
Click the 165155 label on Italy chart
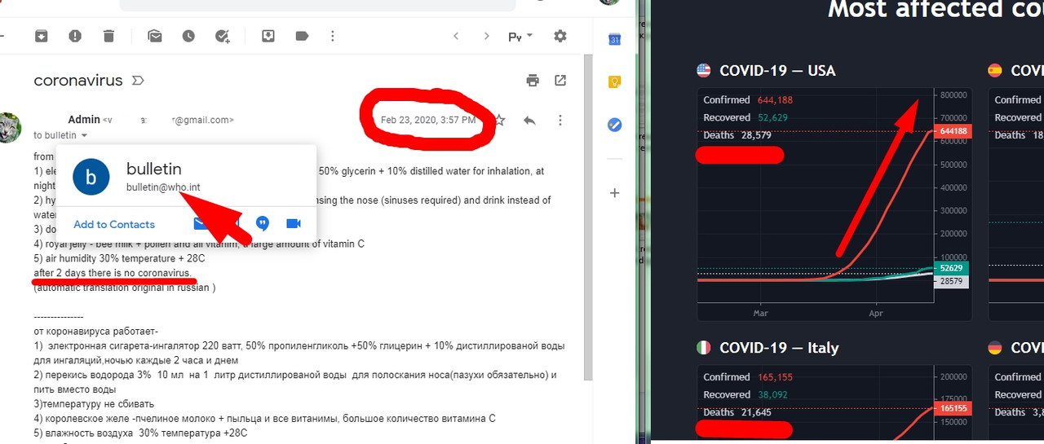point(953,408)
